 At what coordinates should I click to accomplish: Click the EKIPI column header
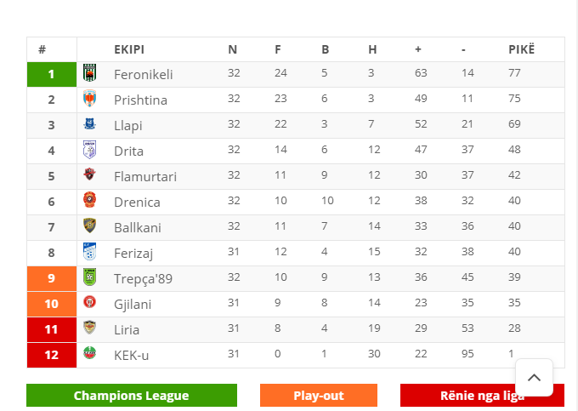point(129,49)
